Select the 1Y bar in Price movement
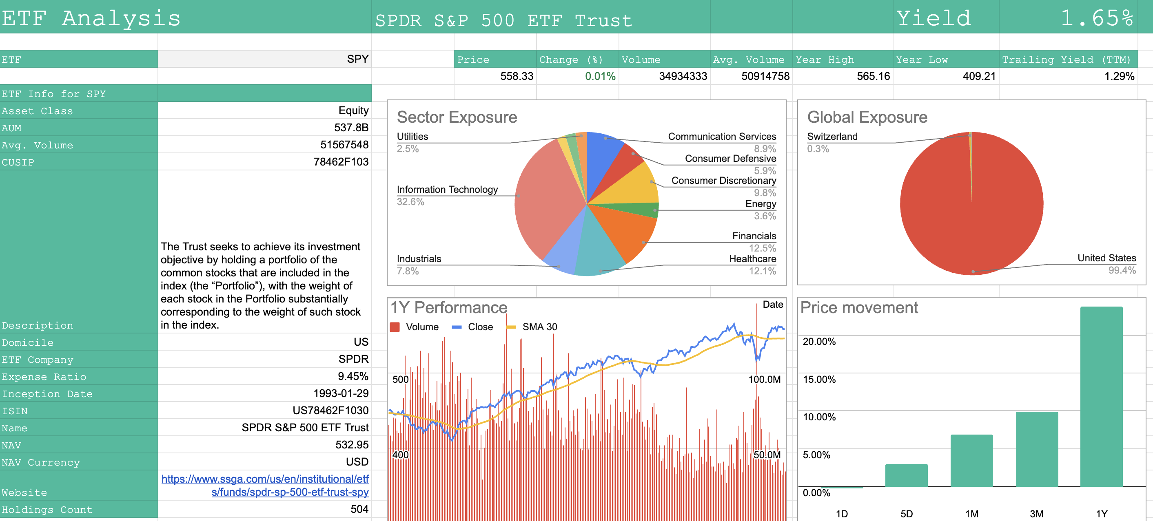Viewport: 1153px width, 521px height. [x=1101, y=396]
